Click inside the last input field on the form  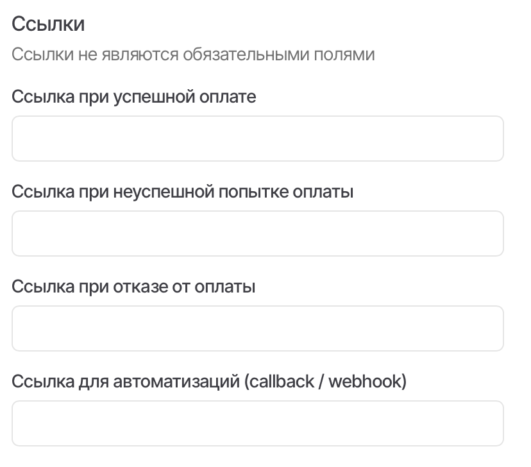(x=257, y=423)
